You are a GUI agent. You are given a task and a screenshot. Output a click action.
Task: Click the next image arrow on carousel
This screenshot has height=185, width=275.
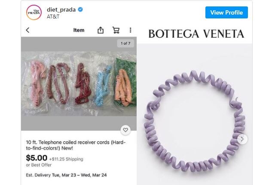[x=242, y=139]
